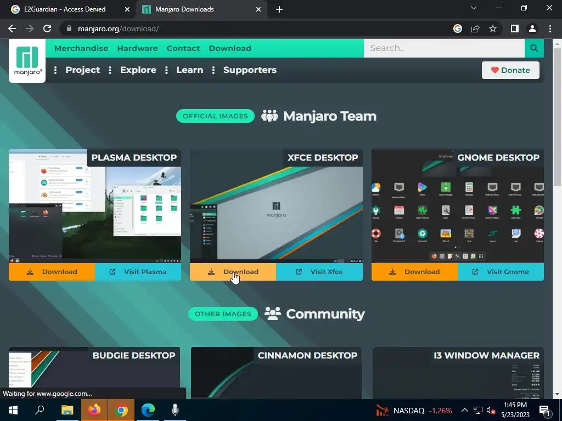Screen dimensions: 562x421
Task: Visit Plasma website link
Action: (138, 272)
